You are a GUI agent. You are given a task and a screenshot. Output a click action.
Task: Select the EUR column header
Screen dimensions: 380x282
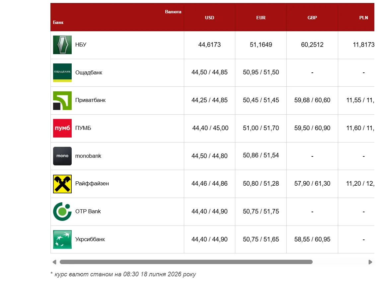pos(261,18)
